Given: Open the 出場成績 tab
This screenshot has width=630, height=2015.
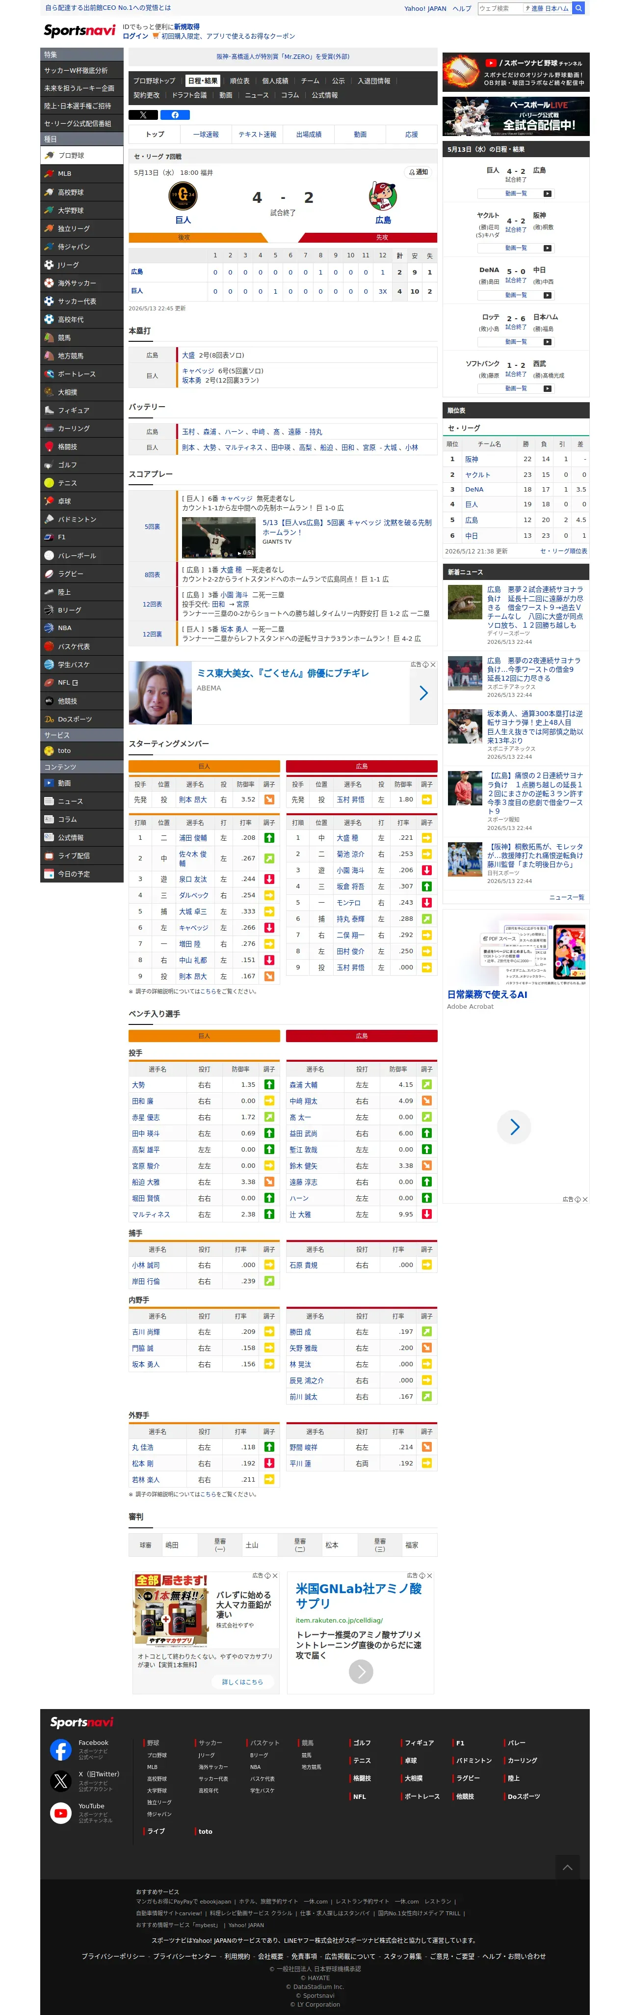Looking at the screenshot, I should [309, 135].
